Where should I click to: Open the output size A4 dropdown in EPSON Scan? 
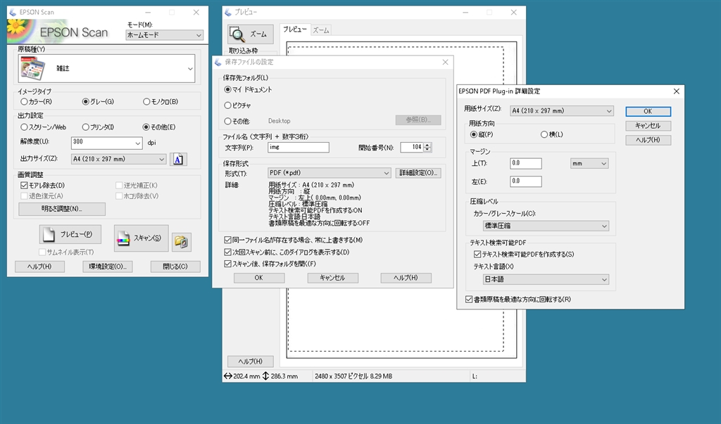point(118,159)
